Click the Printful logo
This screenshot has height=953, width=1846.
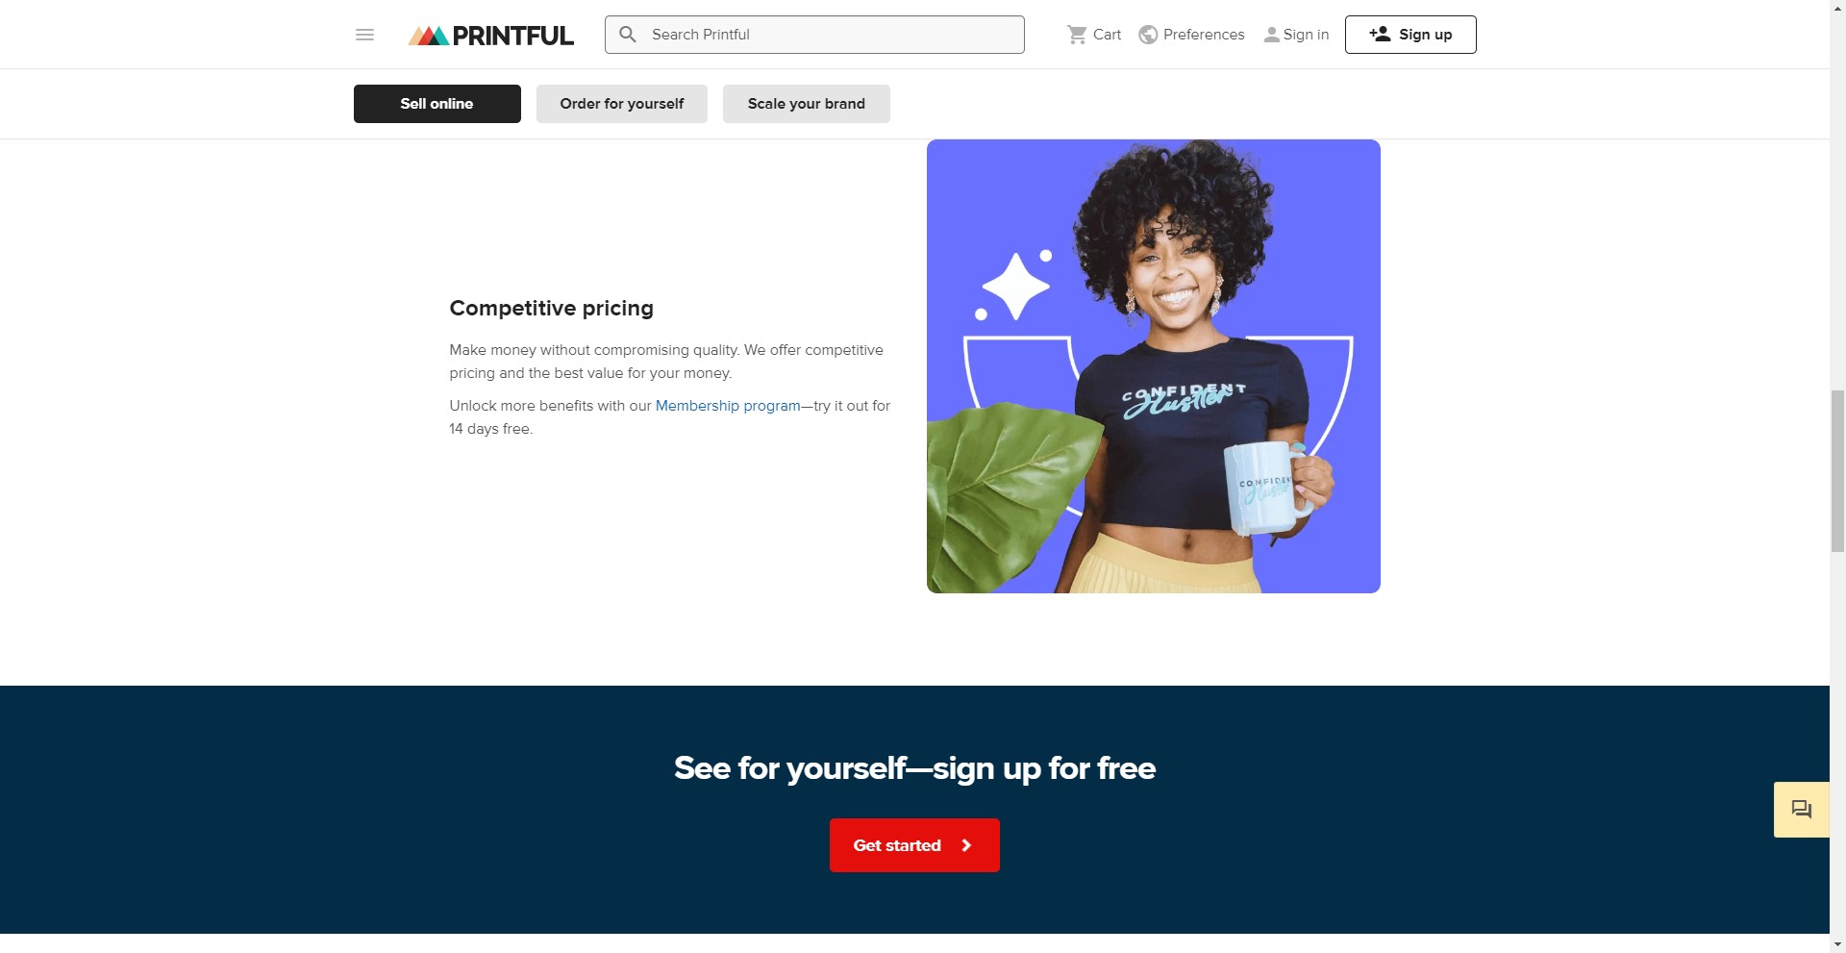click(490, 36)
